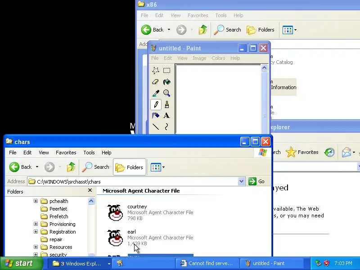Select the Airbrush spray tool in Paint
Viewport: 360px width, 270px height.
click(156, 115)
